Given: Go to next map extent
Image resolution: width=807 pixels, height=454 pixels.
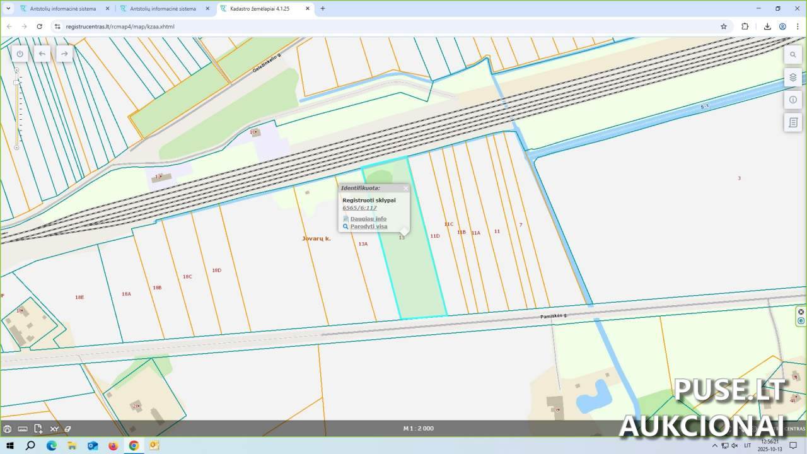Looking at the screenshot, I should (64, 54).
